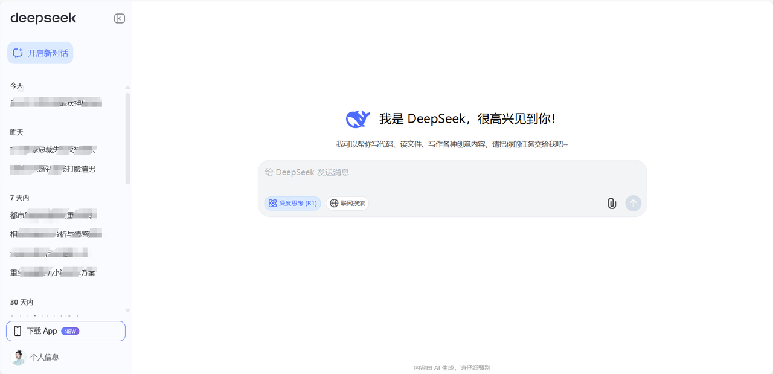This screenshot has width=773, height=374.
Task: Click the sidebar scrollbar up arrow
Action: pos(127,88)
